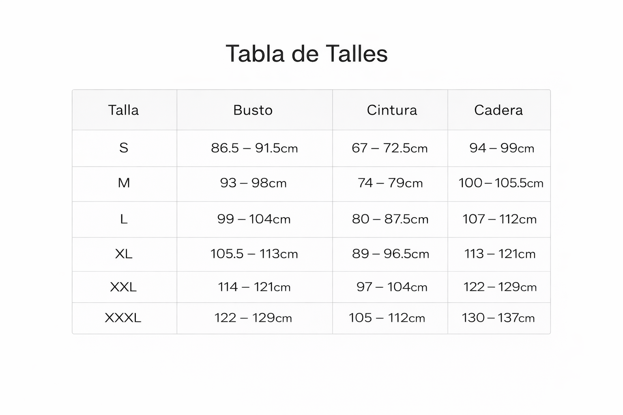Select the Talla column header

[x=123, y=110]
